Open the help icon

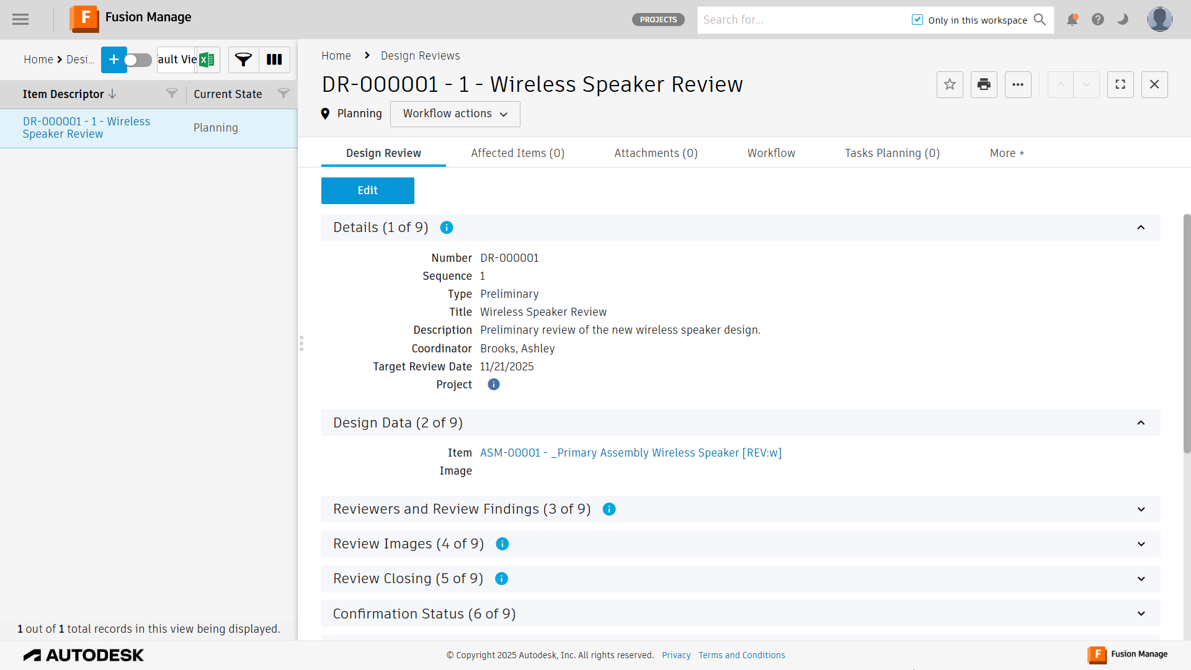tap(1097, 19)
